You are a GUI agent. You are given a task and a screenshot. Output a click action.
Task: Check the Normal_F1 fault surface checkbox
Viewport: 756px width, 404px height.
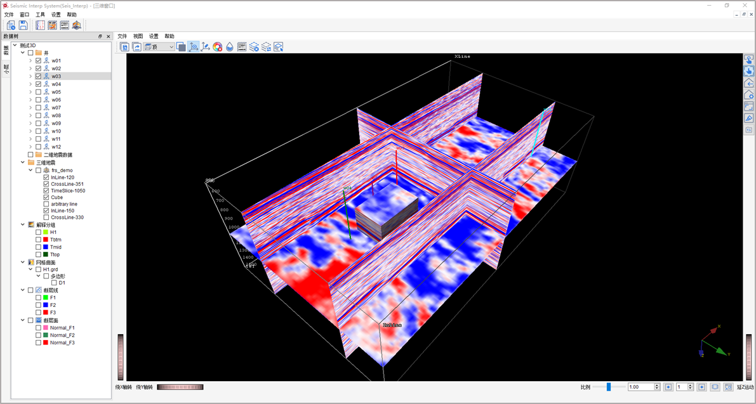(39, 328)
